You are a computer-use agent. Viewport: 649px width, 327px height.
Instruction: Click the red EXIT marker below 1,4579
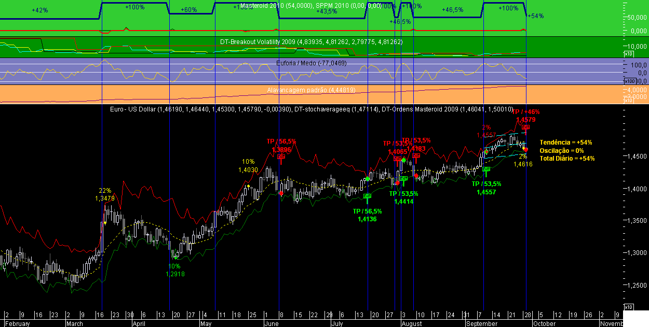click(x=525, y=127)
